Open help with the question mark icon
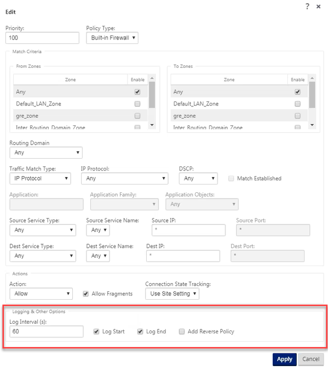 (x=307, y=6)
